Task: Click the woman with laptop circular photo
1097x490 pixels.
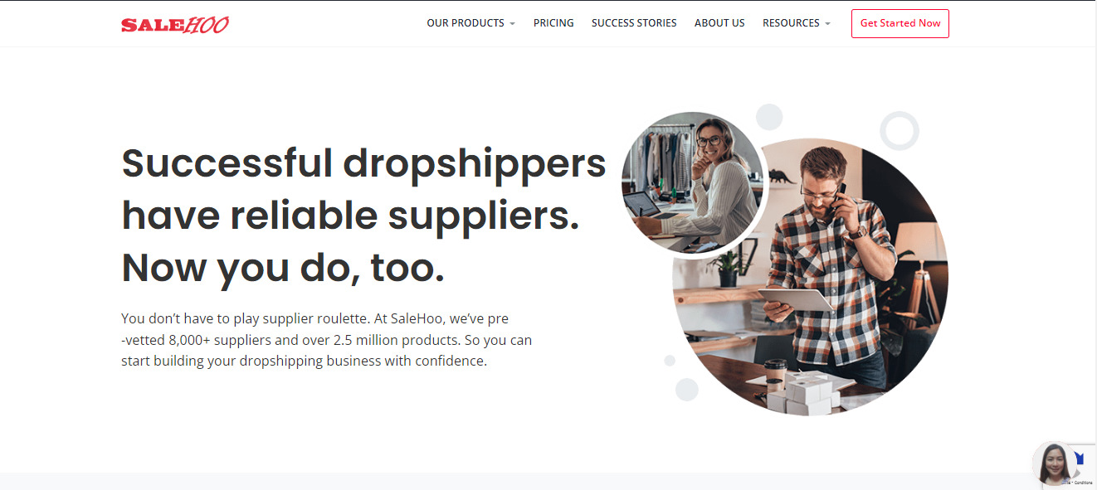Action: 692,182
